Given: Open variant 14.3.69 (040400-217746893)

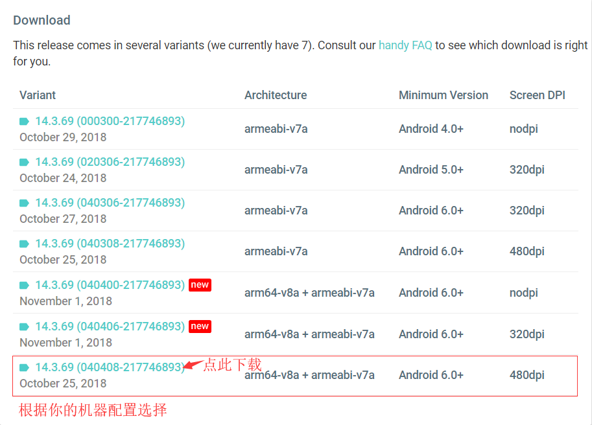Looking at the screenshot, I should pos(110,284).
